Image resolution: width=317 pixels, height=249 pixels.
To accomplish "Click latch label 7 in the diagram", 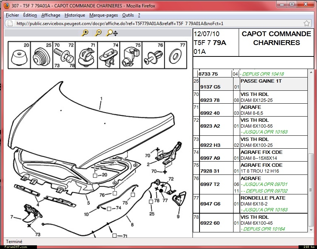I will click(x=12, y=217).
